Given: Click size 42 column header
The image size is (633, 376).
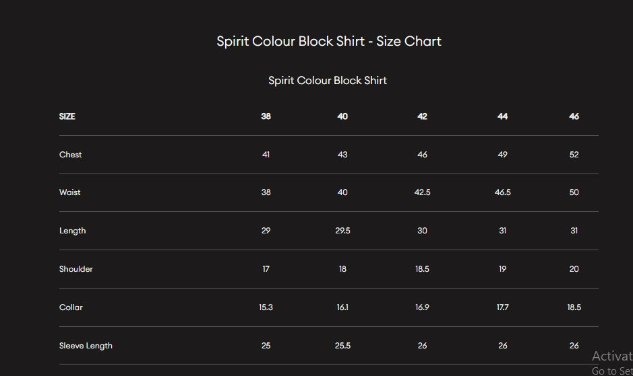Looking at the screenshot, I should 422,116.
